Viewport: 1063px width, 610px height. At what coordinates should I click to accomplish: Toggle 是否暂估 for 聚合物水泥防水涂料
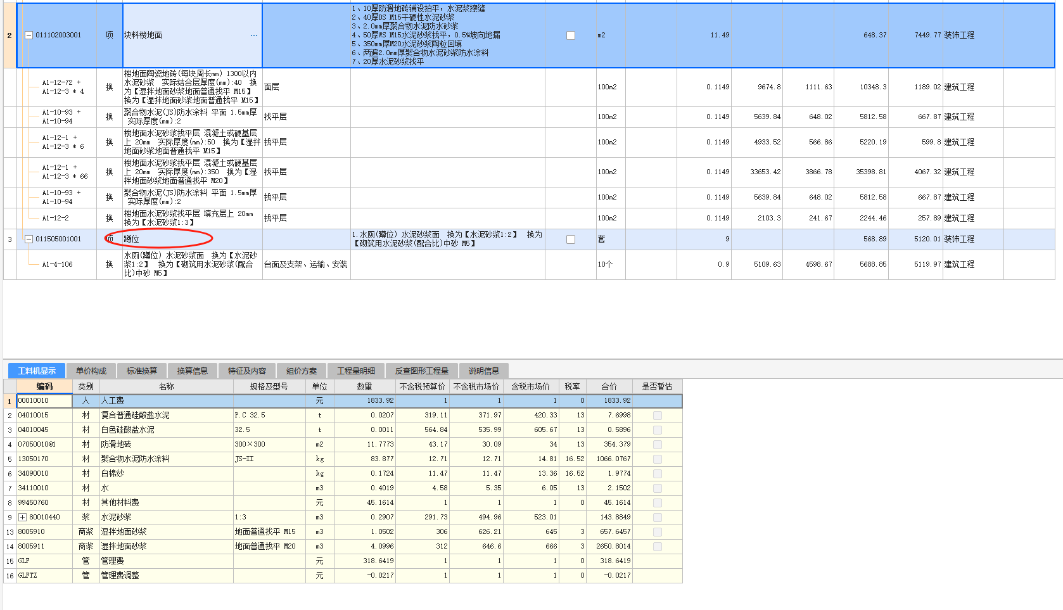tap(658, 459)
